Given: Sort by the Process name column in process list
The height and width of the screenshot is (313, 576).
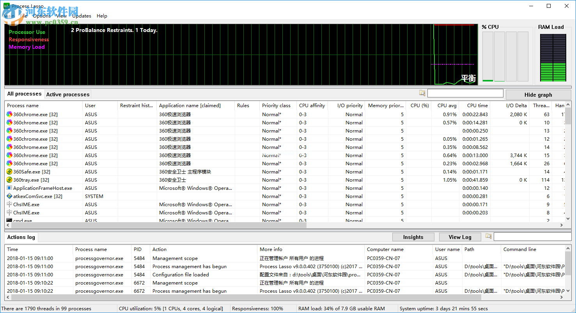Looking at the screenshot, I should click(44, 106).
